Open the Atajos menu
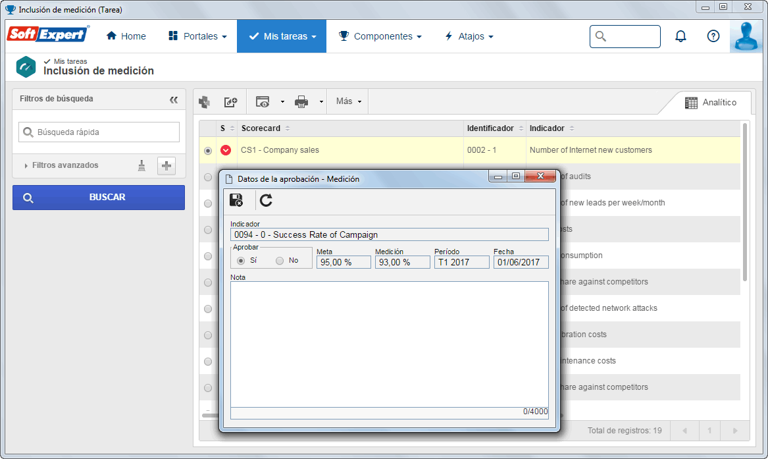Screen dimensions: 768x459 (469, 36)
